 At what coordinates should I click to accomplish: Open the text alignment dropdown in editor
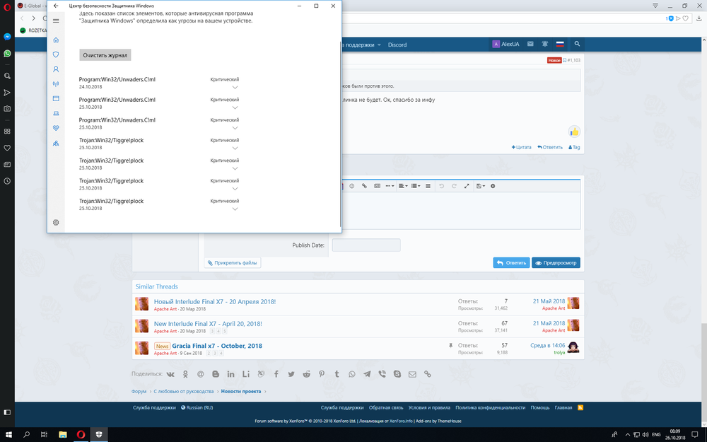(402, 186)
